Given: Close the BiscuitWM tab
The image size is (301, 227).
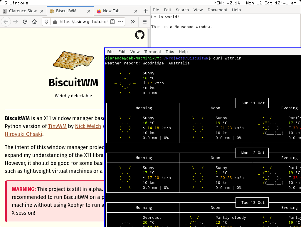Looking at the screenshot, I should (x=89, y=11).
